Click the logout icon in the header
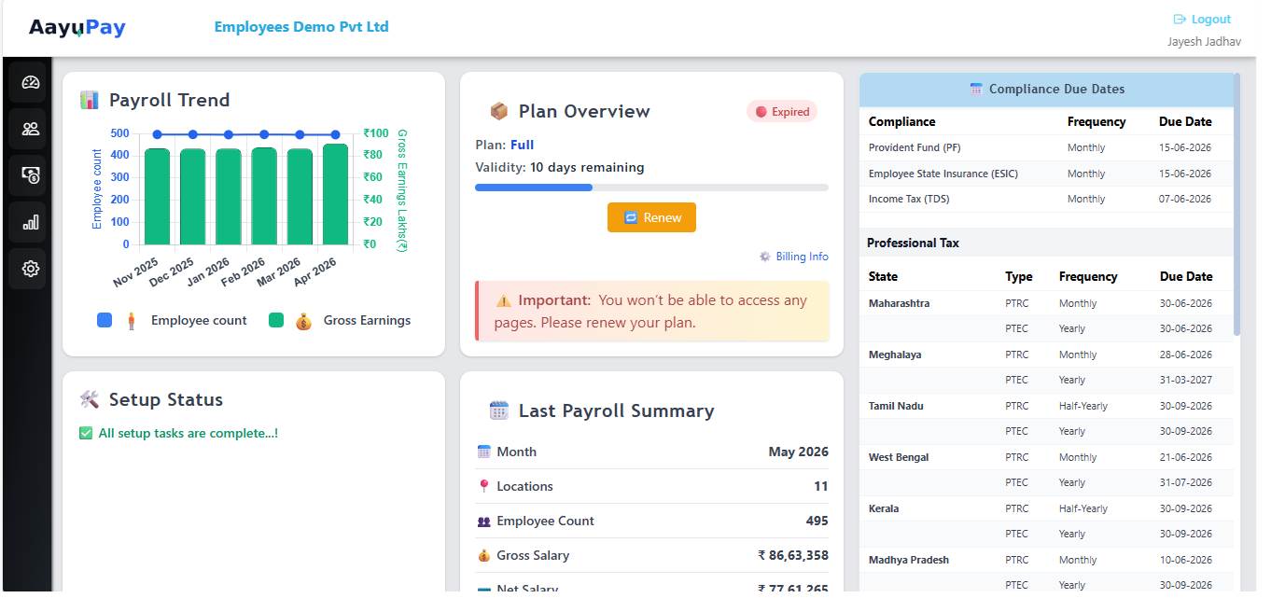Viewport: 1271px width, 612px height. point(1180,20)
